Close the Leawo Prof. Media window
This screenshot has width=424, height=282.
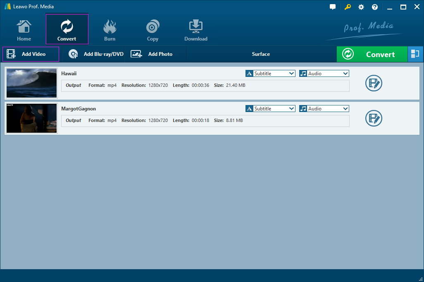[417, 7]
